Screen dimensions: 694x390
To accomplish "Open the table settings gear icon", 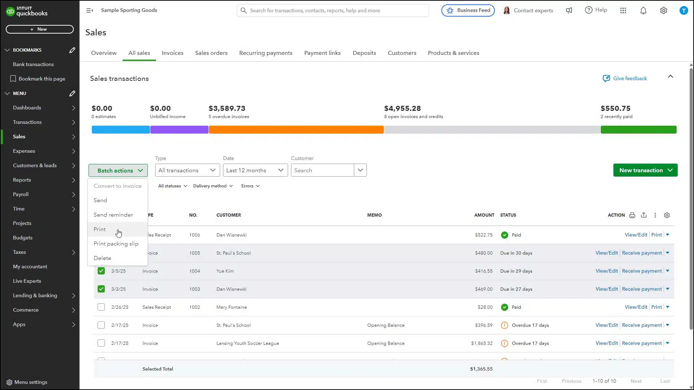I will [x=667, y=215].
